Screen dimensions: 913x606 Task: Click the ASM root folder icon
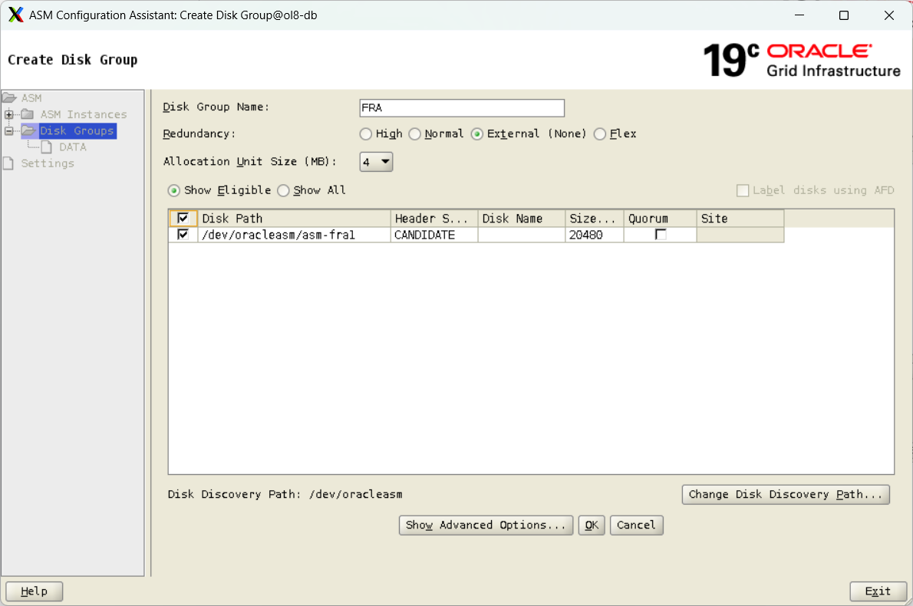9,97
